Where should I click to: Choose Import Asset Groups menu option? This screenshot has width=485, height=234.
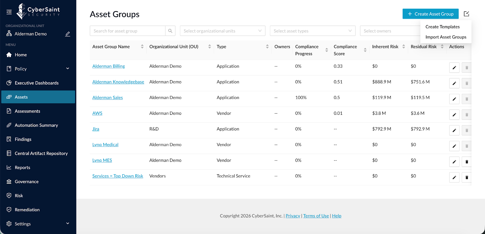point(446,37)
